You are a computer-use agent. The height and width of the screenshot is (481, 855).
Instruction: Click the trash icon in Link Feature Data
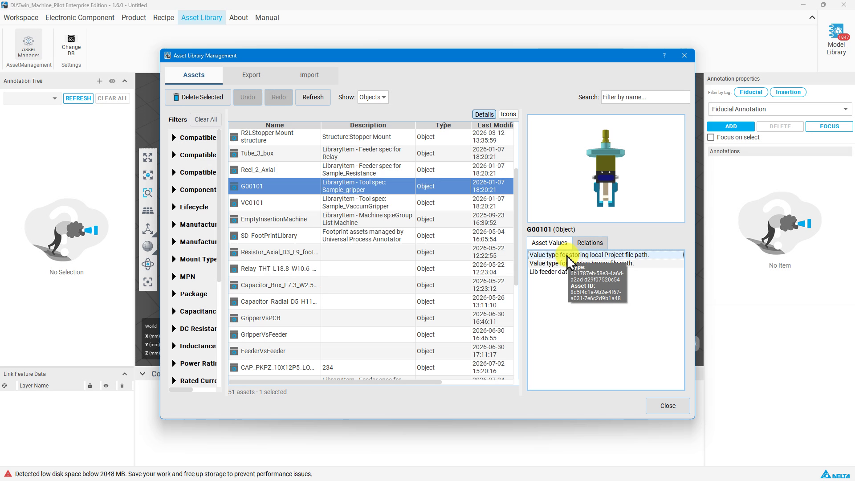tap(122, 386)
